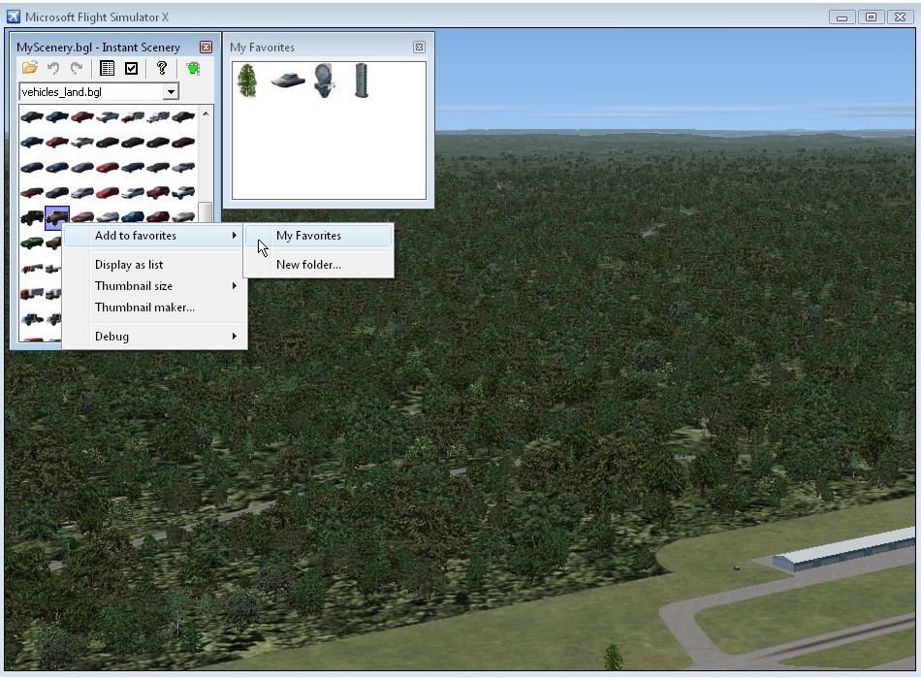Image resolution: width=921 pixels, height=679 pixels.
Task: Open the vehicles_land.bgl library dropdown
Action: point(171,92)
